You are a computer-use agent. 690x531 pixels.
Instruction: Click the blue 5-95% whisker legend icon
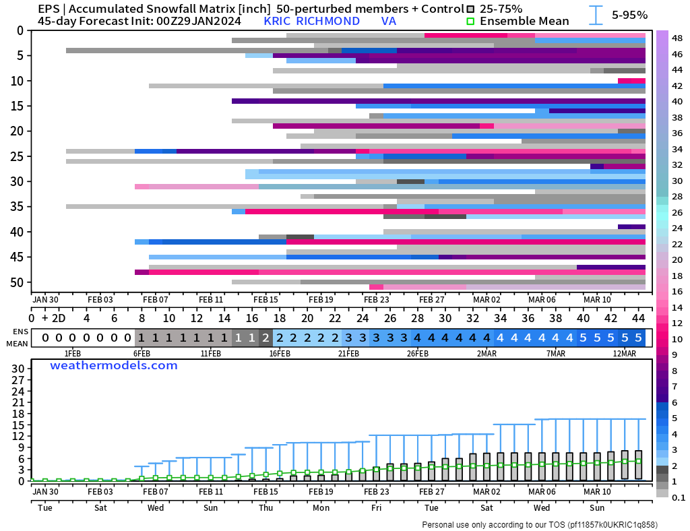pos(596,15)
